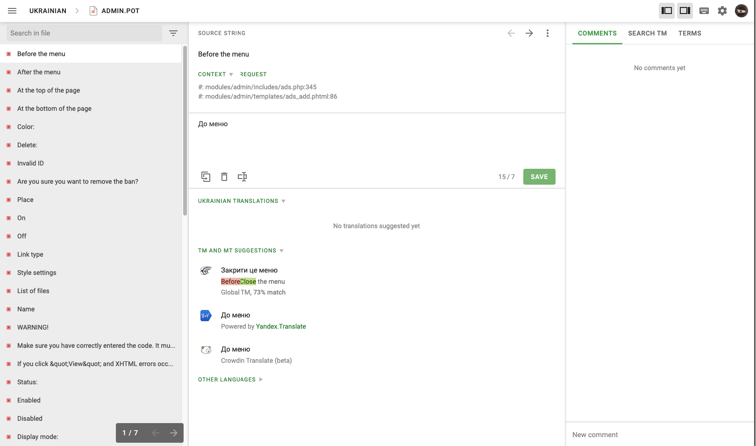Click the filter strings icon
Viewport: 756px width, 446px height.
[x=173, y=33]
